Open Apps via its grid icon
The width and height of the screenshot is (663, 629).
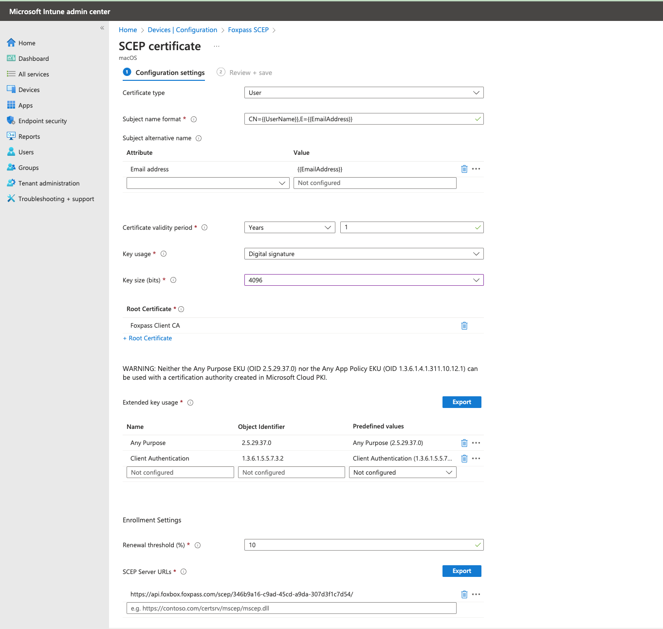pos(11,105)
